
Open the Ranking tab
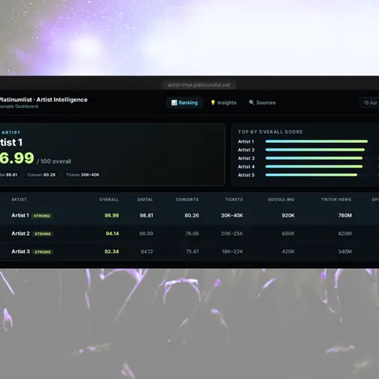click(184, 103)
